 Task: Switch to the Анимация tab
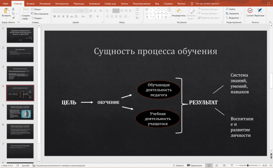[x=94, y=3]
